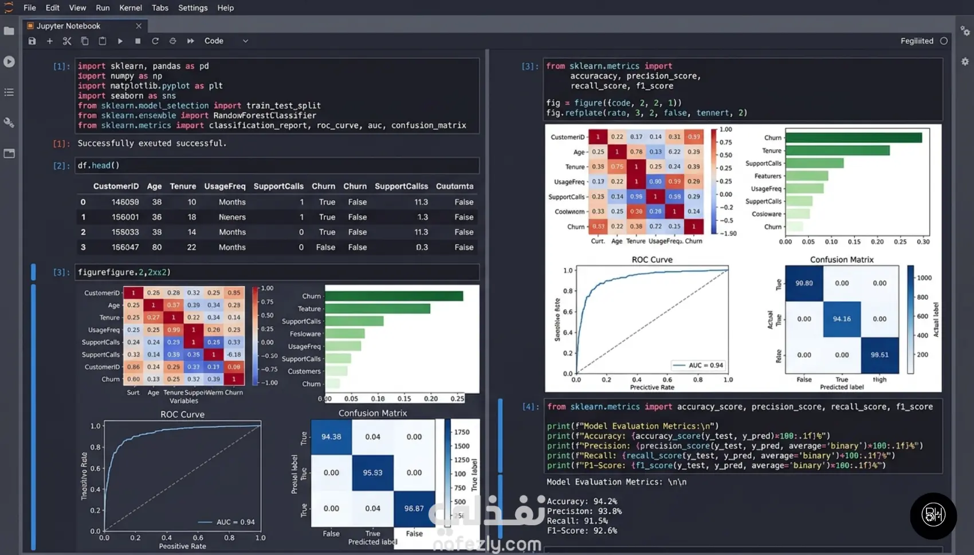
Task: Run the selected cell
Action: point(120,41)
